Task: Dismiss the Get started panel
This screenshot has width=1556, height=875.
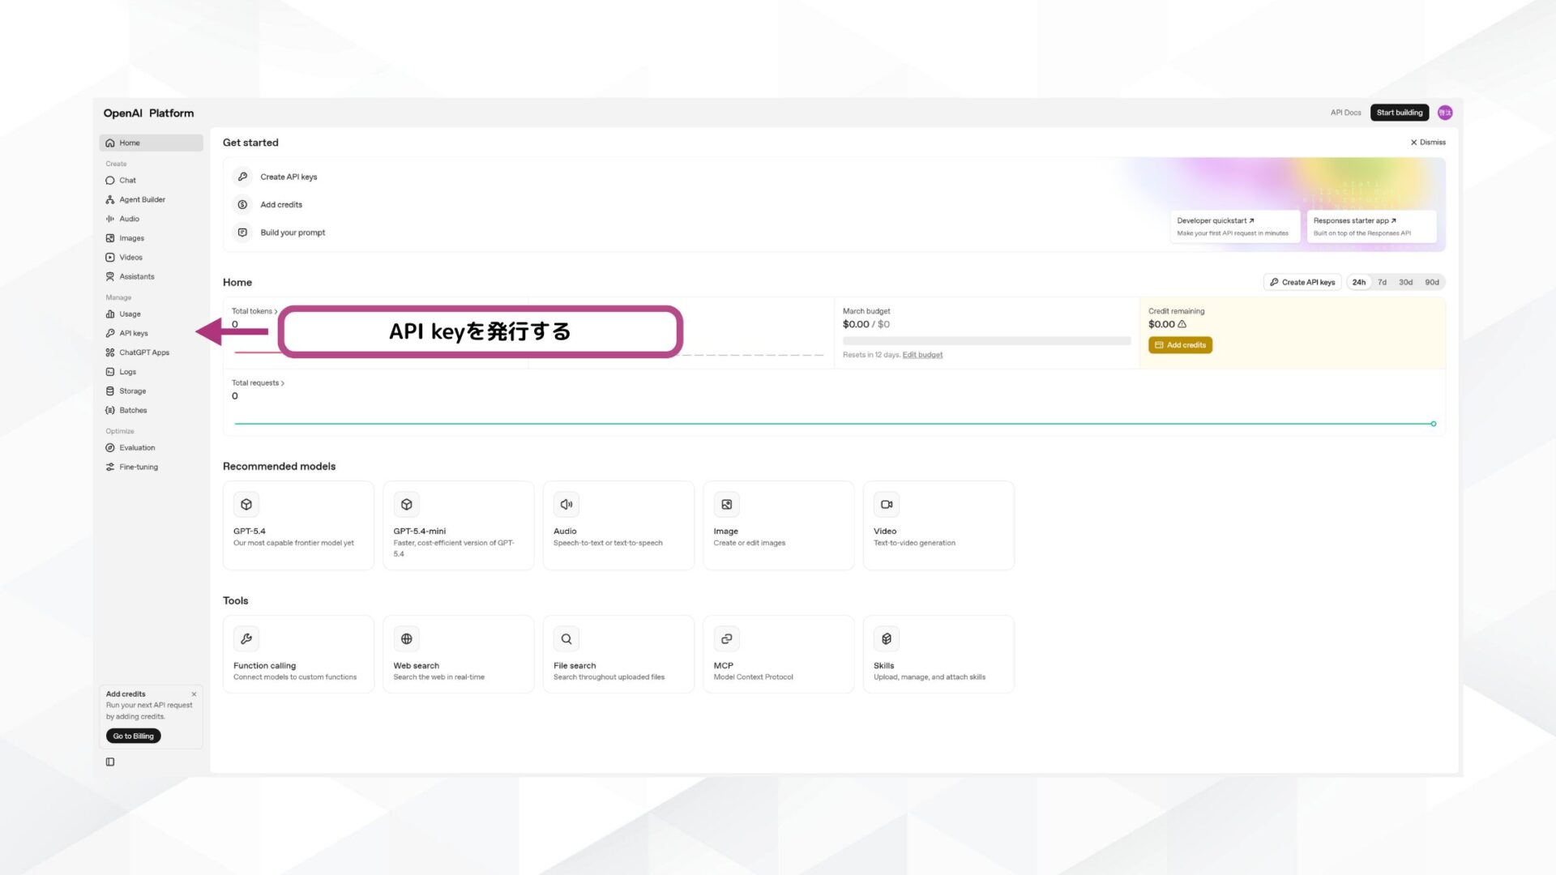Action: [x=1427, y=142]
